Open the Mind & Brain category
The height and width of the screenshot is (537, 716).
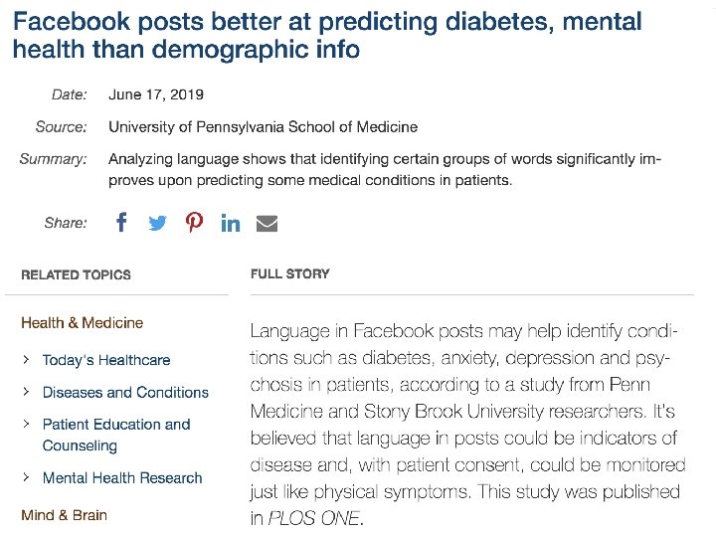point(64,515)
